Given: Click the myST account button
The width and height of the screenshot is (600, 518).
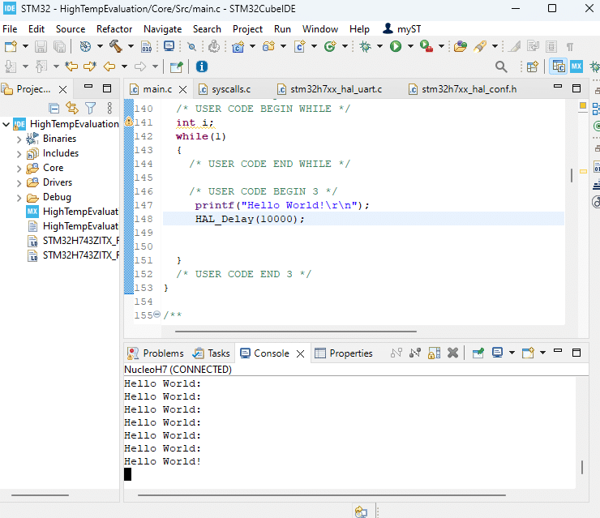Looking at the screenshot, I should point(401,29).
